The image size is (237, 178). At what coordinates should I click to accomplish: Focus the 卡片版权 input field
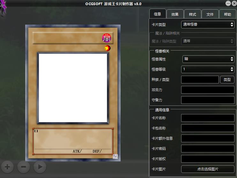(208, 159)
